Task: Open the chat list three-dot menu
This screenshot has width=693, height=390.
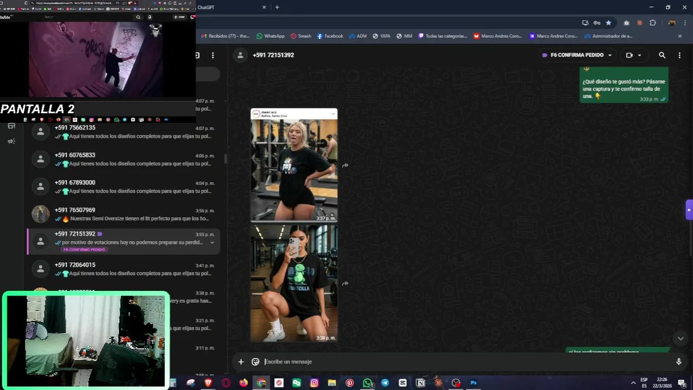Action: click(213, 55)
